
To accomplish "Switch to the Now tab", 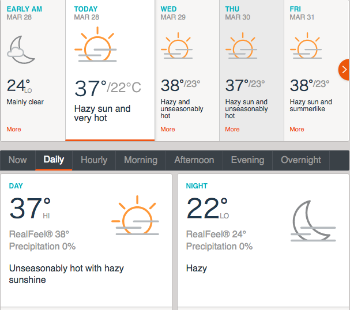I will coord(18,160).
